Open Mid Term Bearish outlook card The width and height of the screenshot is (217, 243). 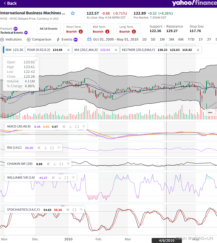102,29
